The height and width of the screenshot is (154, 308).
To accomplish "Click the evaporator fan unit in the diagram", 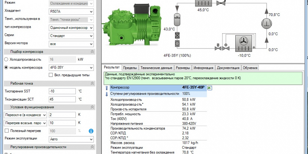I will [x=244, y=44].
